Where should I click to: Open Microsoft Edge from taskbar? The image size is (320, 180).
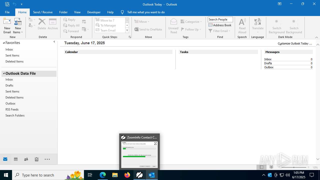point(103,175)
